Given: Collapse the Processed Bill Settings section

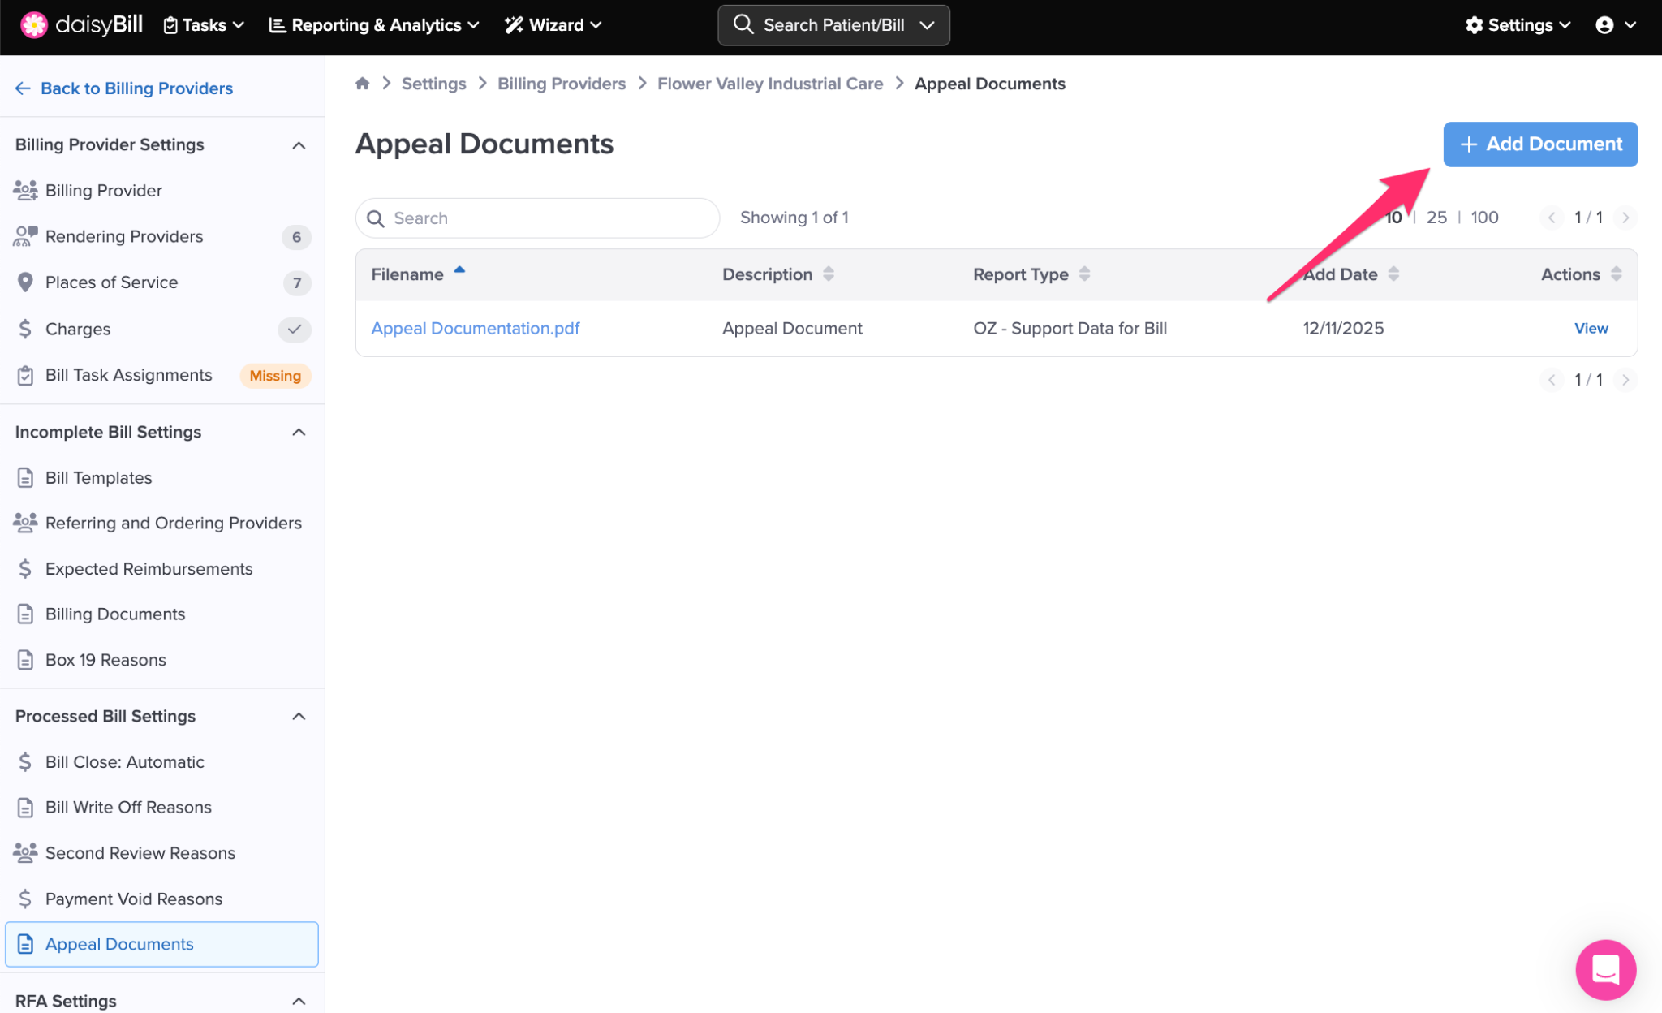Looking at the screenshot, I should [x=299, y=716].
